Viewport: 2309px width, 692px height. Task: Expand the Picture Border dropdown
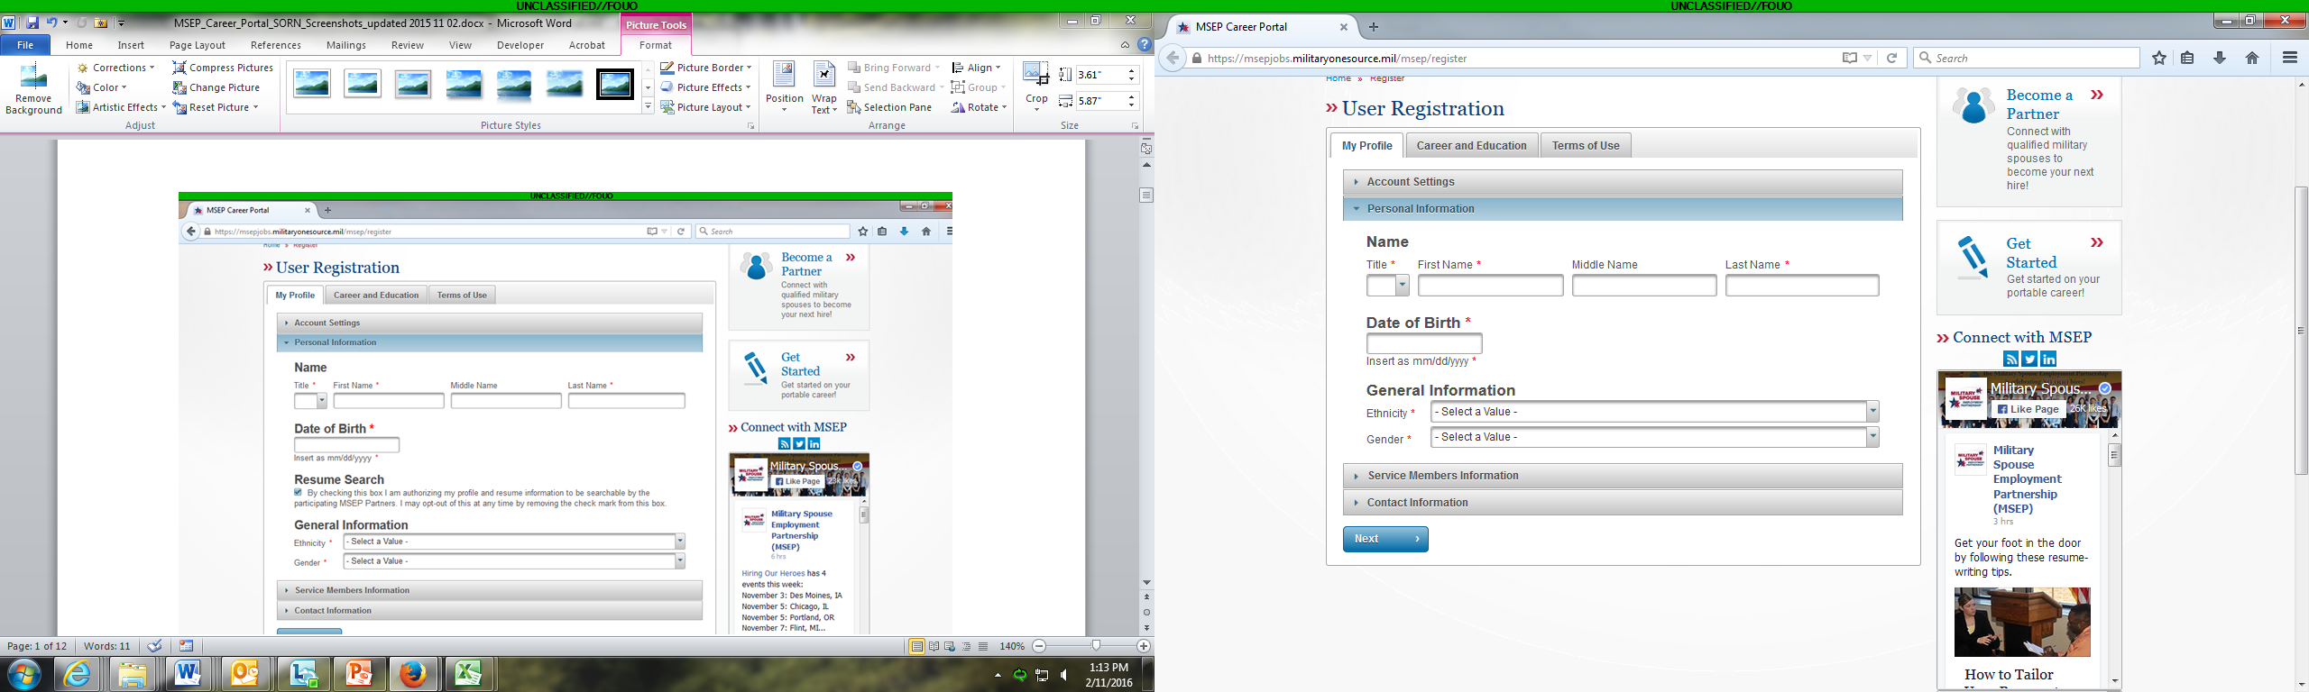click(x=705, y=68)
